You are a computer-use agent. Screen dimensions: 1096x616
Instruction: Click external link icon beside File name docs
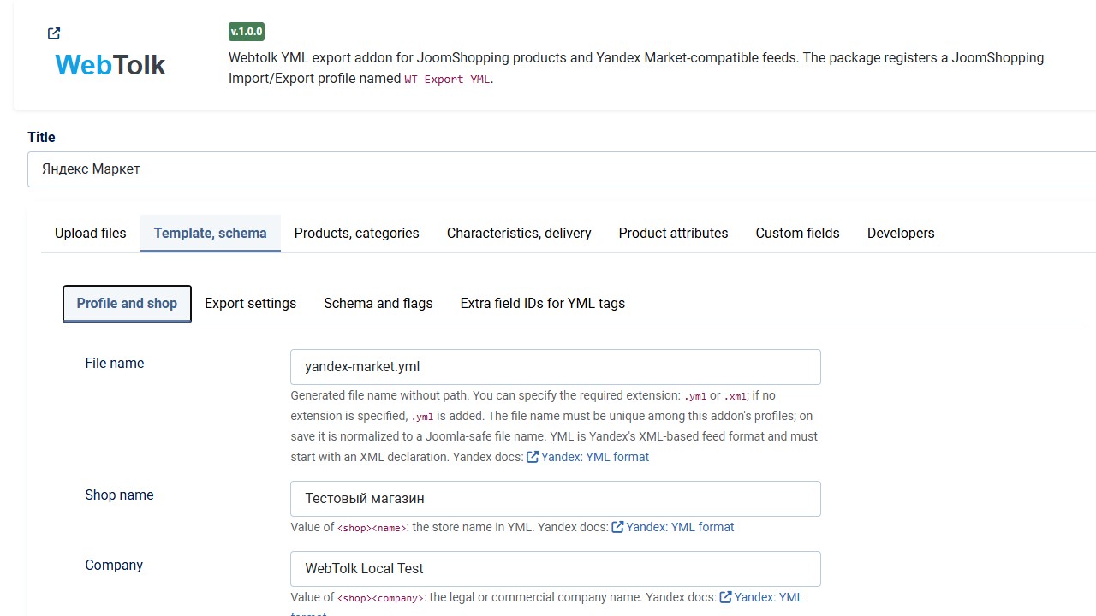pyautogui.click(x=533, y=457)
